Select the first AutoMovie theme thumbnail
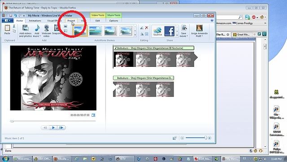287x162 pixels. (x=80, y=31)
